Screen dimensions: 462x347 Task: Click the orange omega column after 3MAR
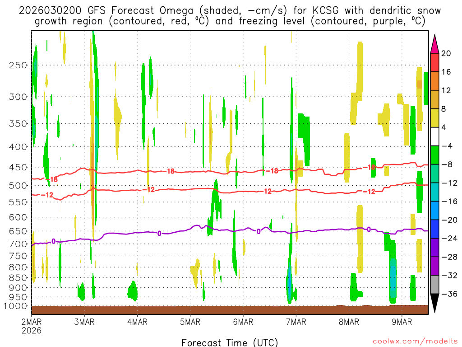pos(92,177)
